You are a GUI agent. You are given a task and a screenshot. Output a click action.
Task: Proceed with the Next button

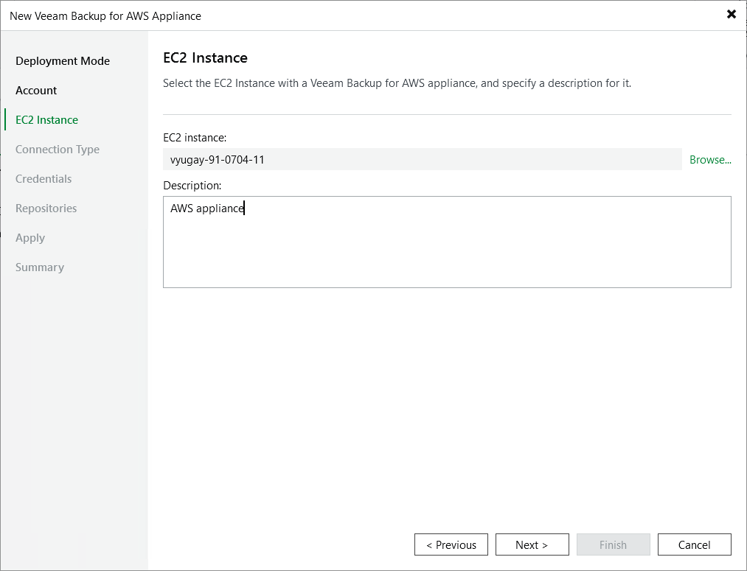pyautogui.click(x=532, y=545)
